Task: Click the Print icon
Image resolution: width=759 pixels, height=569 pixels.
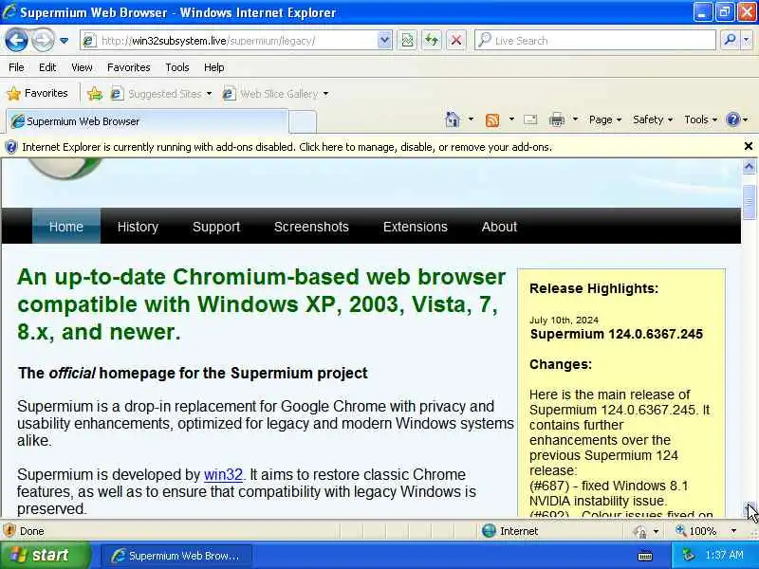Action: coord(557,119)
